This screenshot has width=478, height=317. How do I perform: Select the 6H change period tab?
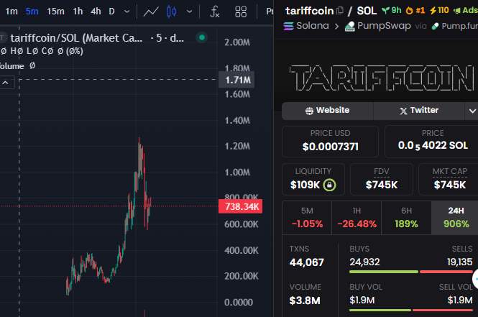click(x=406, y=218)
